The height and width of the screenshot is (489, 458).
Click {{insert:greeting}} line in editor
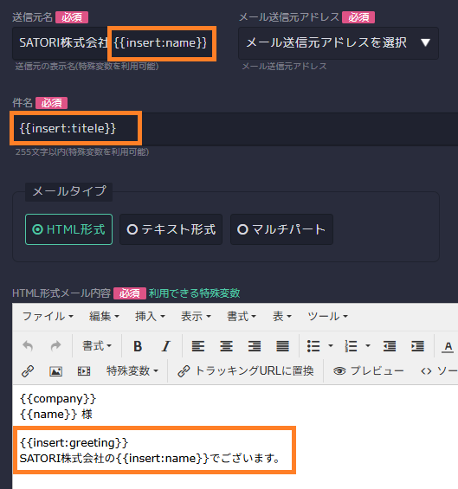click(x=74, y=442)
